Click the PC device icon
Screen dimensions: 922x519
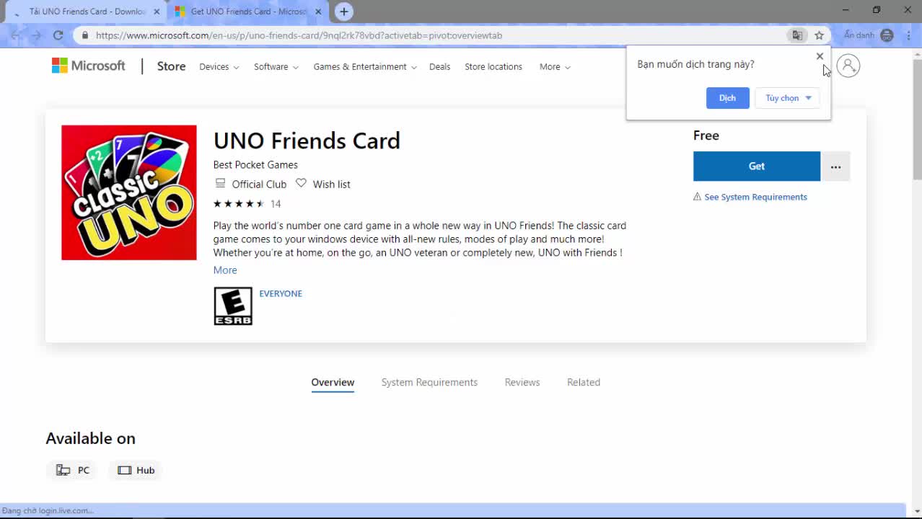(x=63, y=470)
